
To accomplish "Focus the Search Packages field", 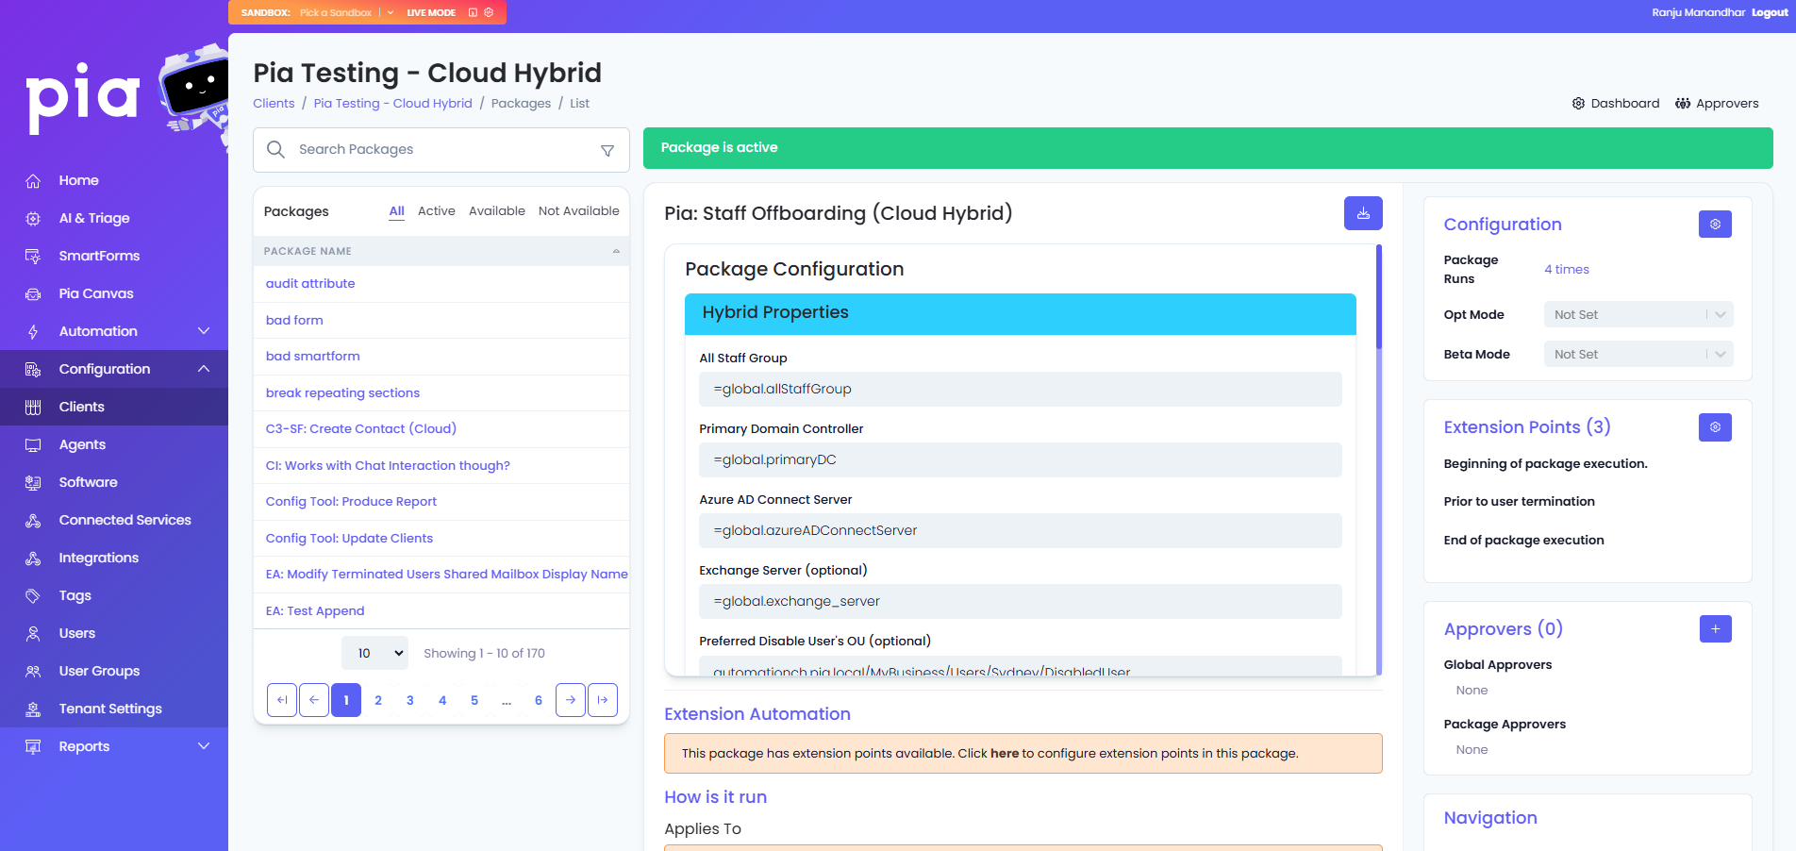I will point(441,149).
